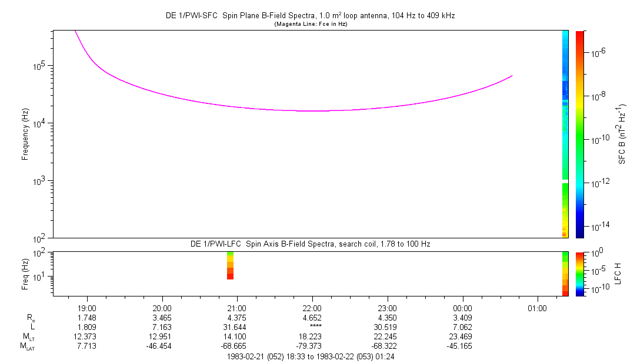Screen dimensions: 637x364
Task: Click the DE 1/PWI-LFC search coil title
Action: click(310, 244)
